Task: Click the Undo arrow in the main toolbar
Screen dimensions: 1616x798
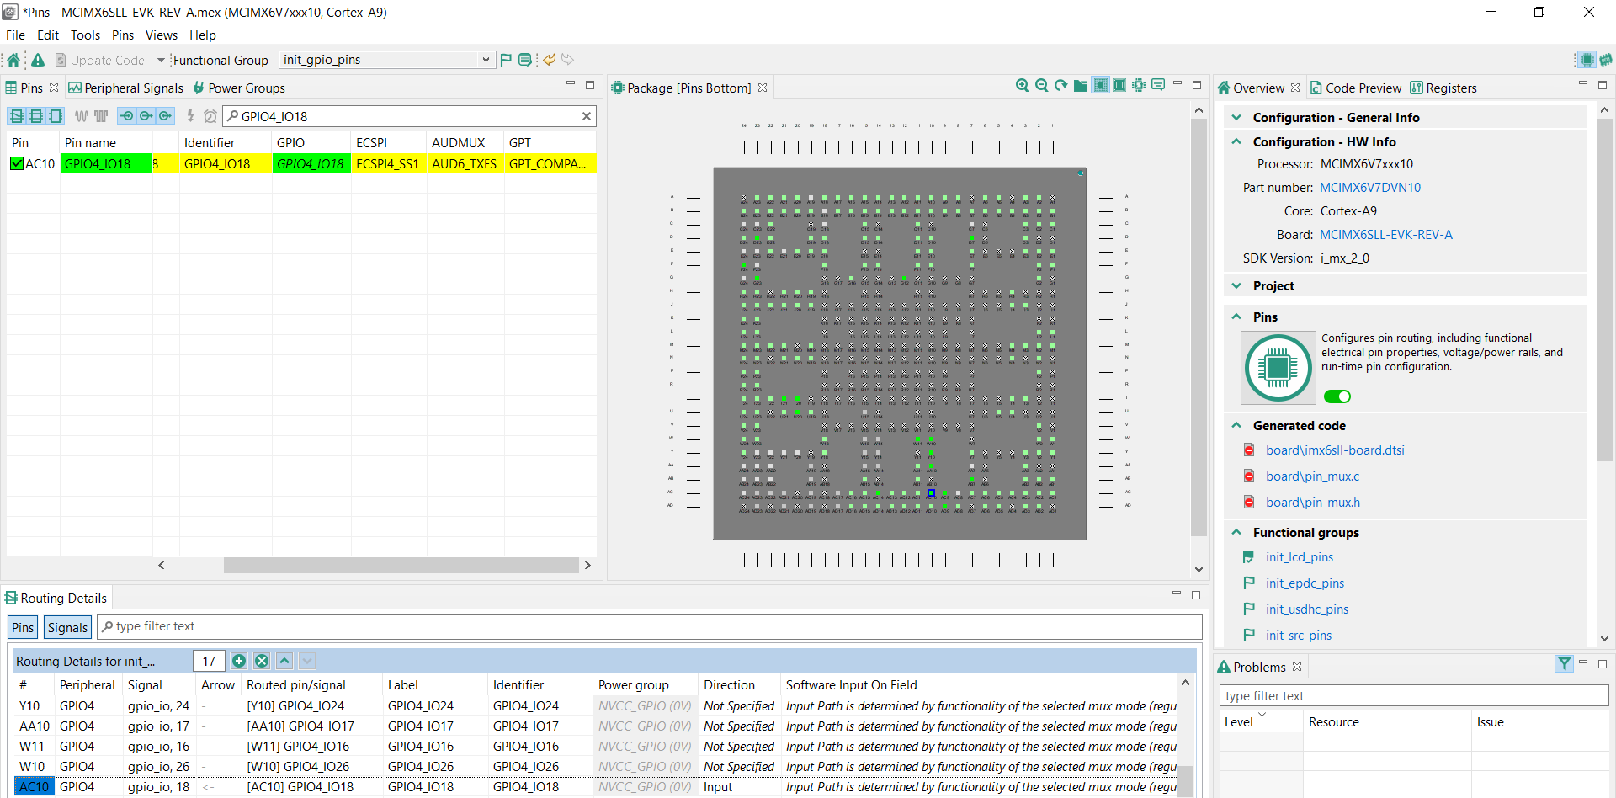Action: (x=549, y=59)
